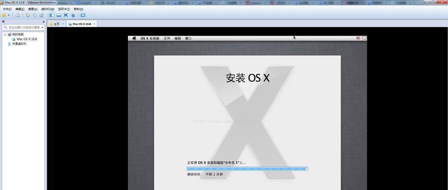Click the home icon on 主页 tab
Image resolution: width=448 pixels, height=190 pixels.
[x=51, y=24]
